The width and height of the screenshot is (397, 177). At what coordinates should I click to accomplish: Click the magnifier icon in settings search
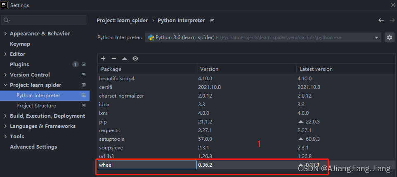(x=6, y=20)
